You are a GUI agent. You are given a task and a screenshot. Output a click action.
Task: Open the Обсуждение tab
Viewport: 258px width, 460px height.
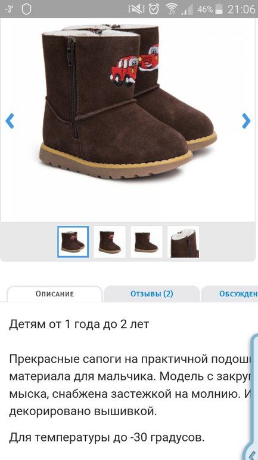tap(229, 294)
